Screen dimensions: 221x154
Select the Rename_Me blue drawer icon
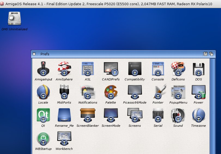pyautogui.click(x=64, y=115)
